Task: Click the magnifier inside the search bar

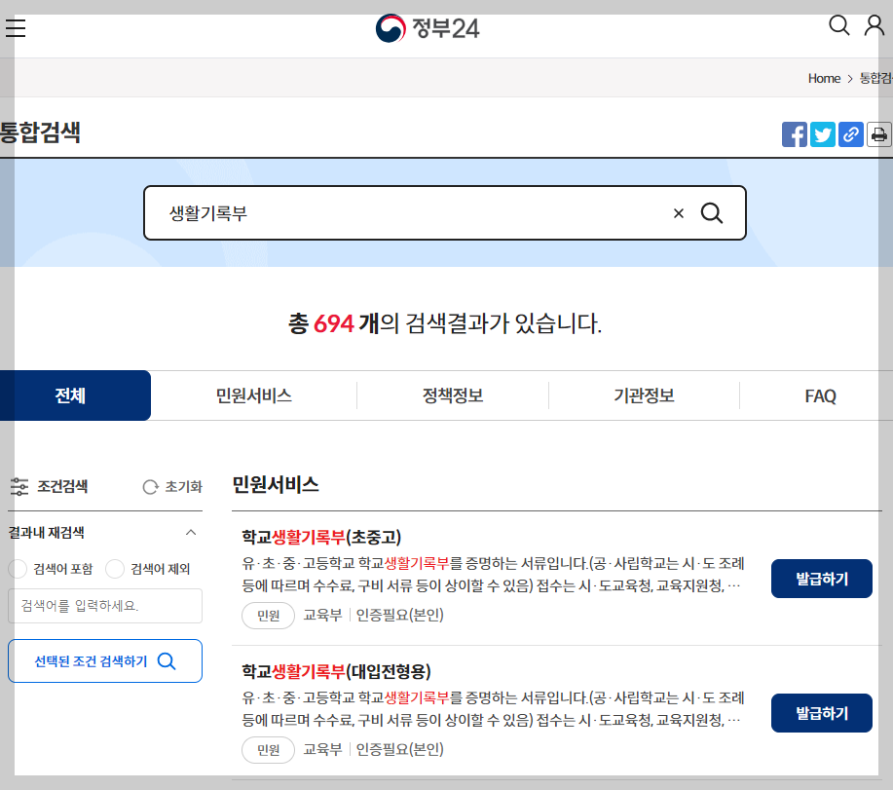Action: (712, 212)
